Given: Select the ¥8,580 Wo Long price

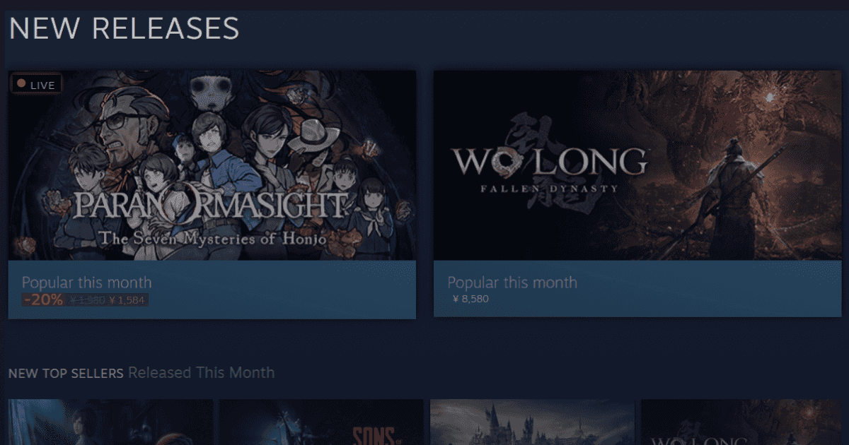Looking at the screenshot, I should coord(470,299).
